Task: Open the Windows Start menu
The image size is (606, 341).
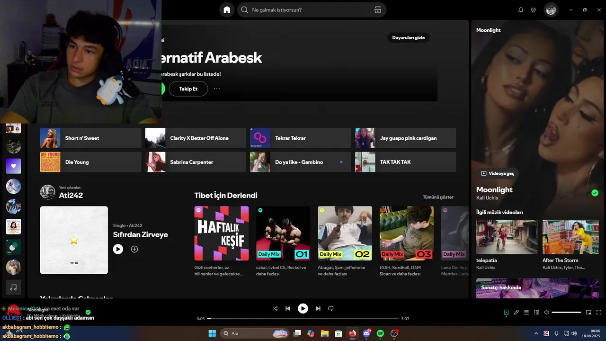Action: pyautogui.click(x=212, y=333)
